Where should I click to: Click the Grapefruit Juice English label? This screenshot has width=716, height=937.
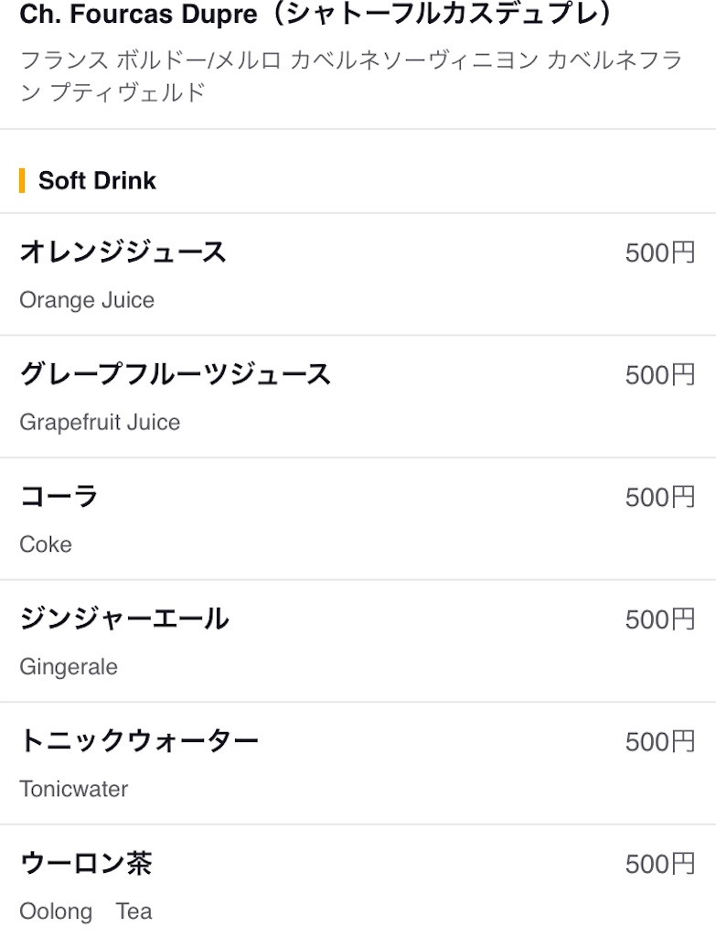click(100, 423)
